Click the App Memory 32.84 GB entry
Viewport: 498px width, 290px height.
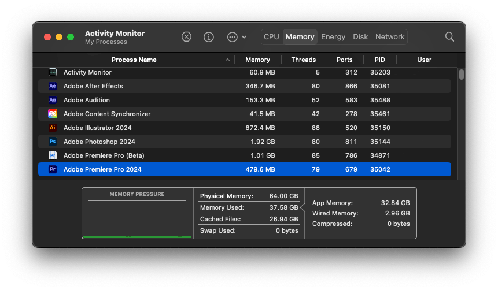pyautogui.click(x=361, y=203)
